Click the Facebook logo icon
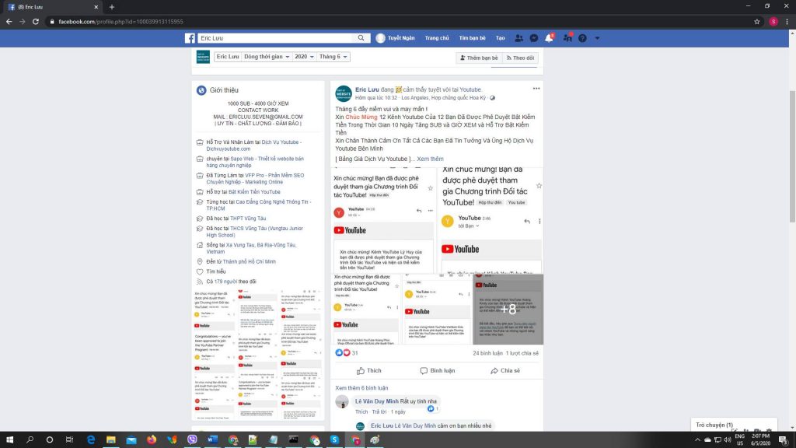This screenshot has height=448, width=796. tap(190, 38)
